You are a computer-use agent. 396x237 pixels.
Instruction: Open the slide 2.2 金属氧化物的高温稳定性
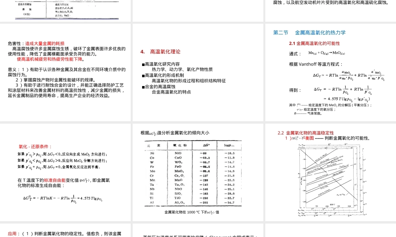[331, 172]
